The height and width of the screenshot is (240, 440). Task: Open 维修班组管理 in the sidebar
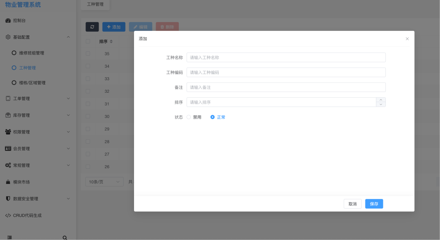point(31,53)
